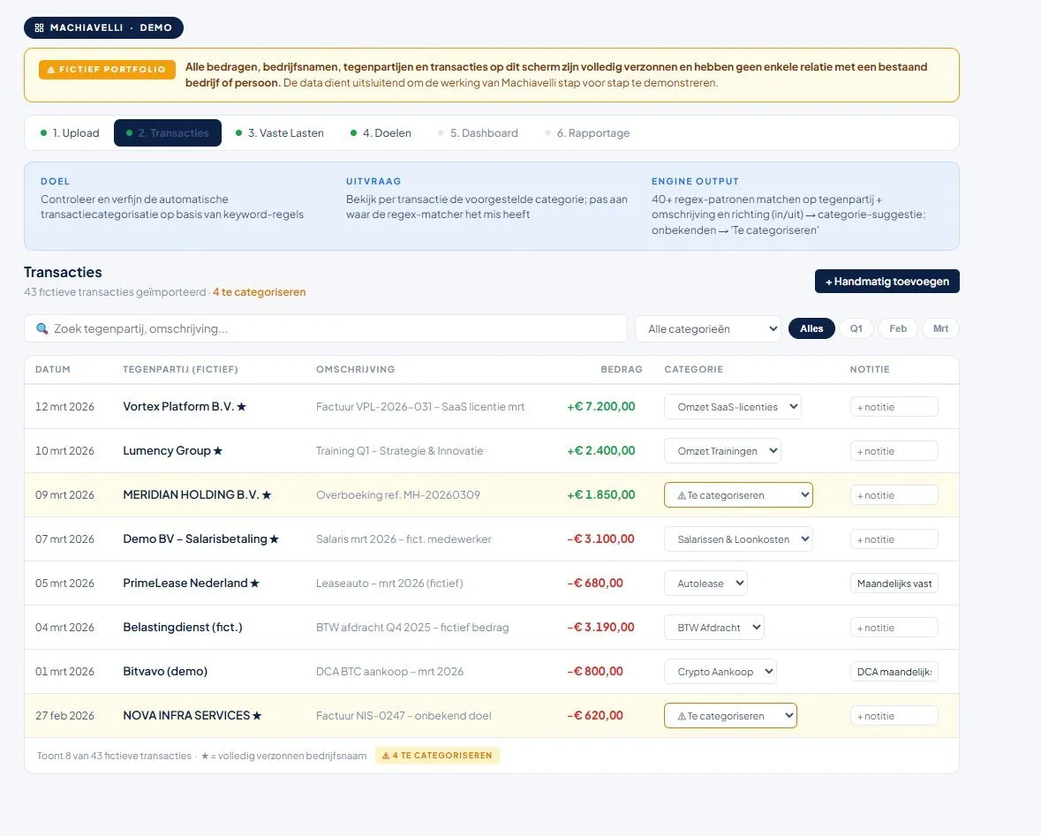Expand Te categoriseren dropdown for MERIDIAN HOLDING
The width and height of the screenshot is (1041, 836).
tap(738, 495)
